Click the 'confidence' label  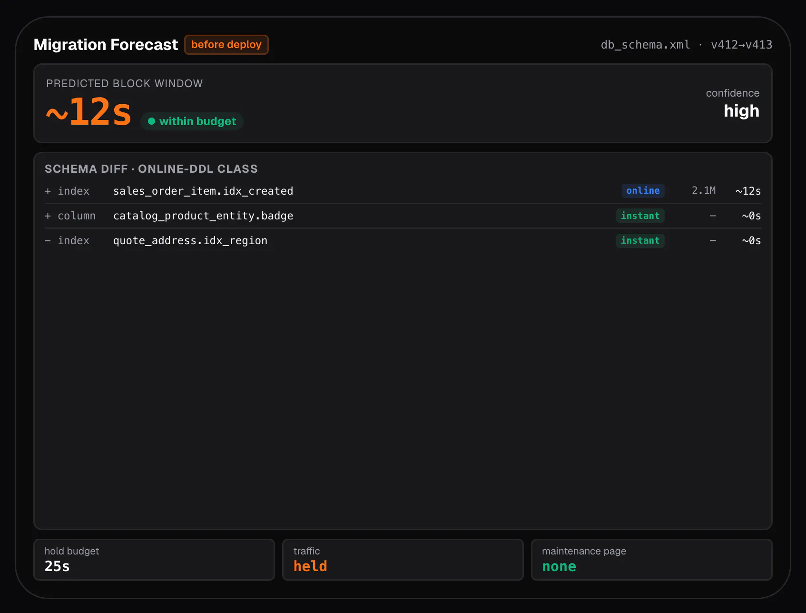(x=732, y=93)
